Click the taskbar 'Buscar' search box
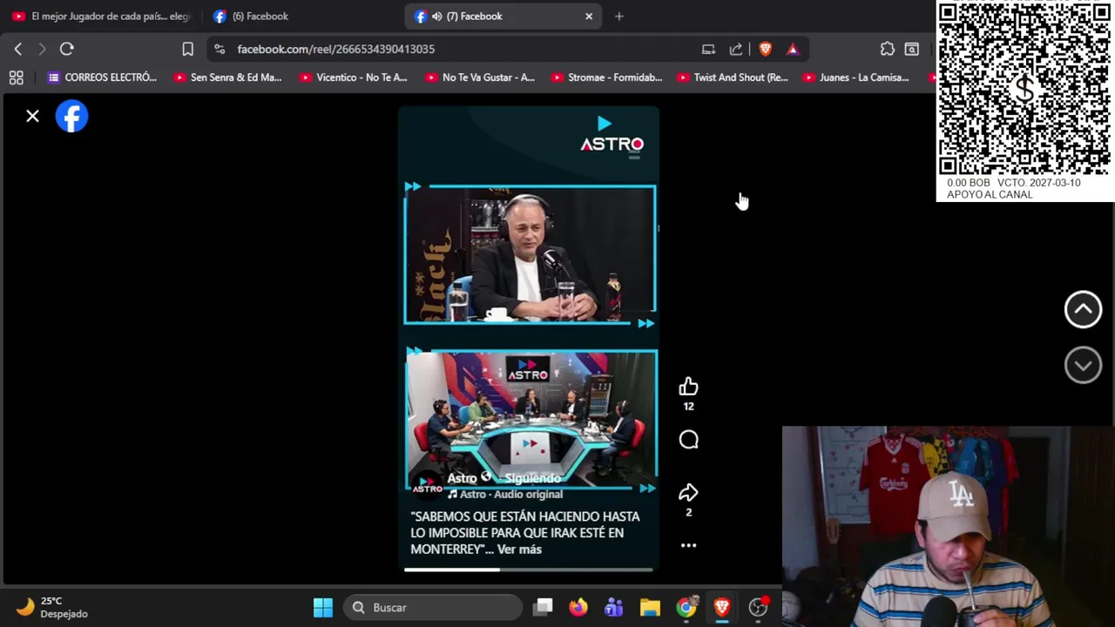 [x=432, y=607]
